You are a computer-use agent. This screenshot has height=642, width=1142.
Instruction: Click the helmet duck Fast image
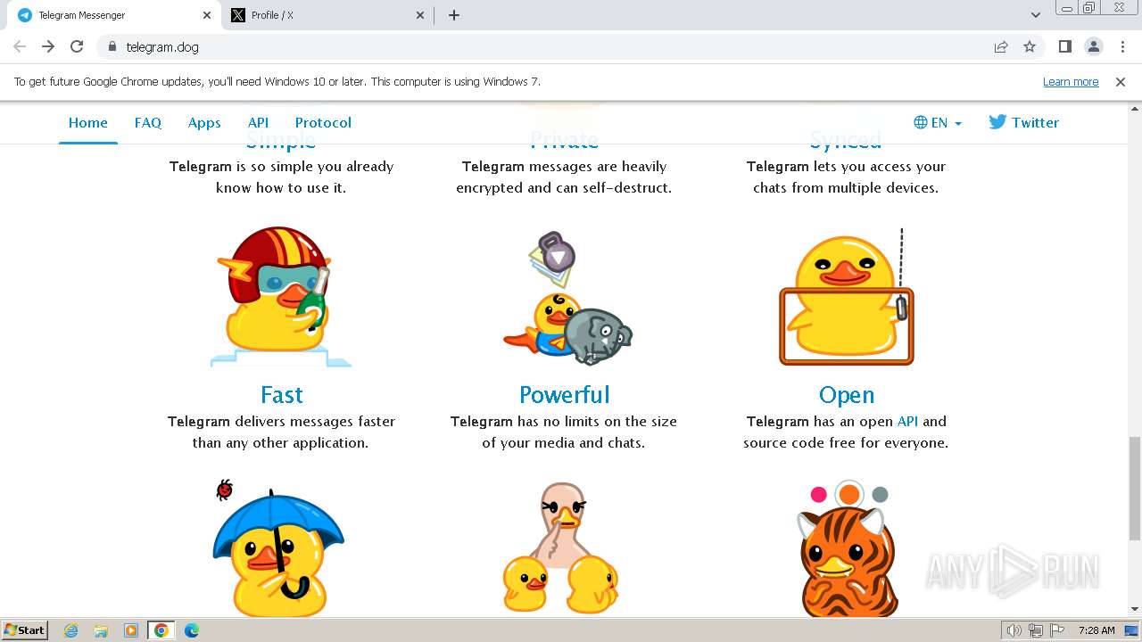pos(281,296)
